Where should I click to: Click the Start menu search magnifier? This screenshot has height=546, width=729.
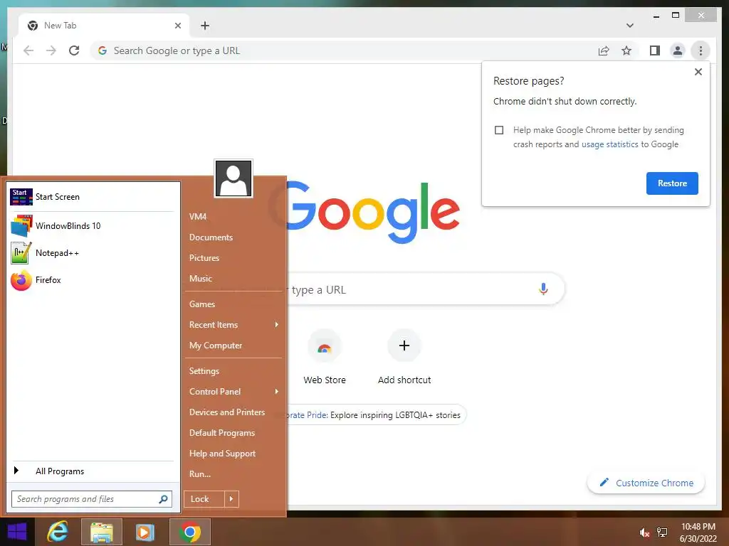pos(163,499)
